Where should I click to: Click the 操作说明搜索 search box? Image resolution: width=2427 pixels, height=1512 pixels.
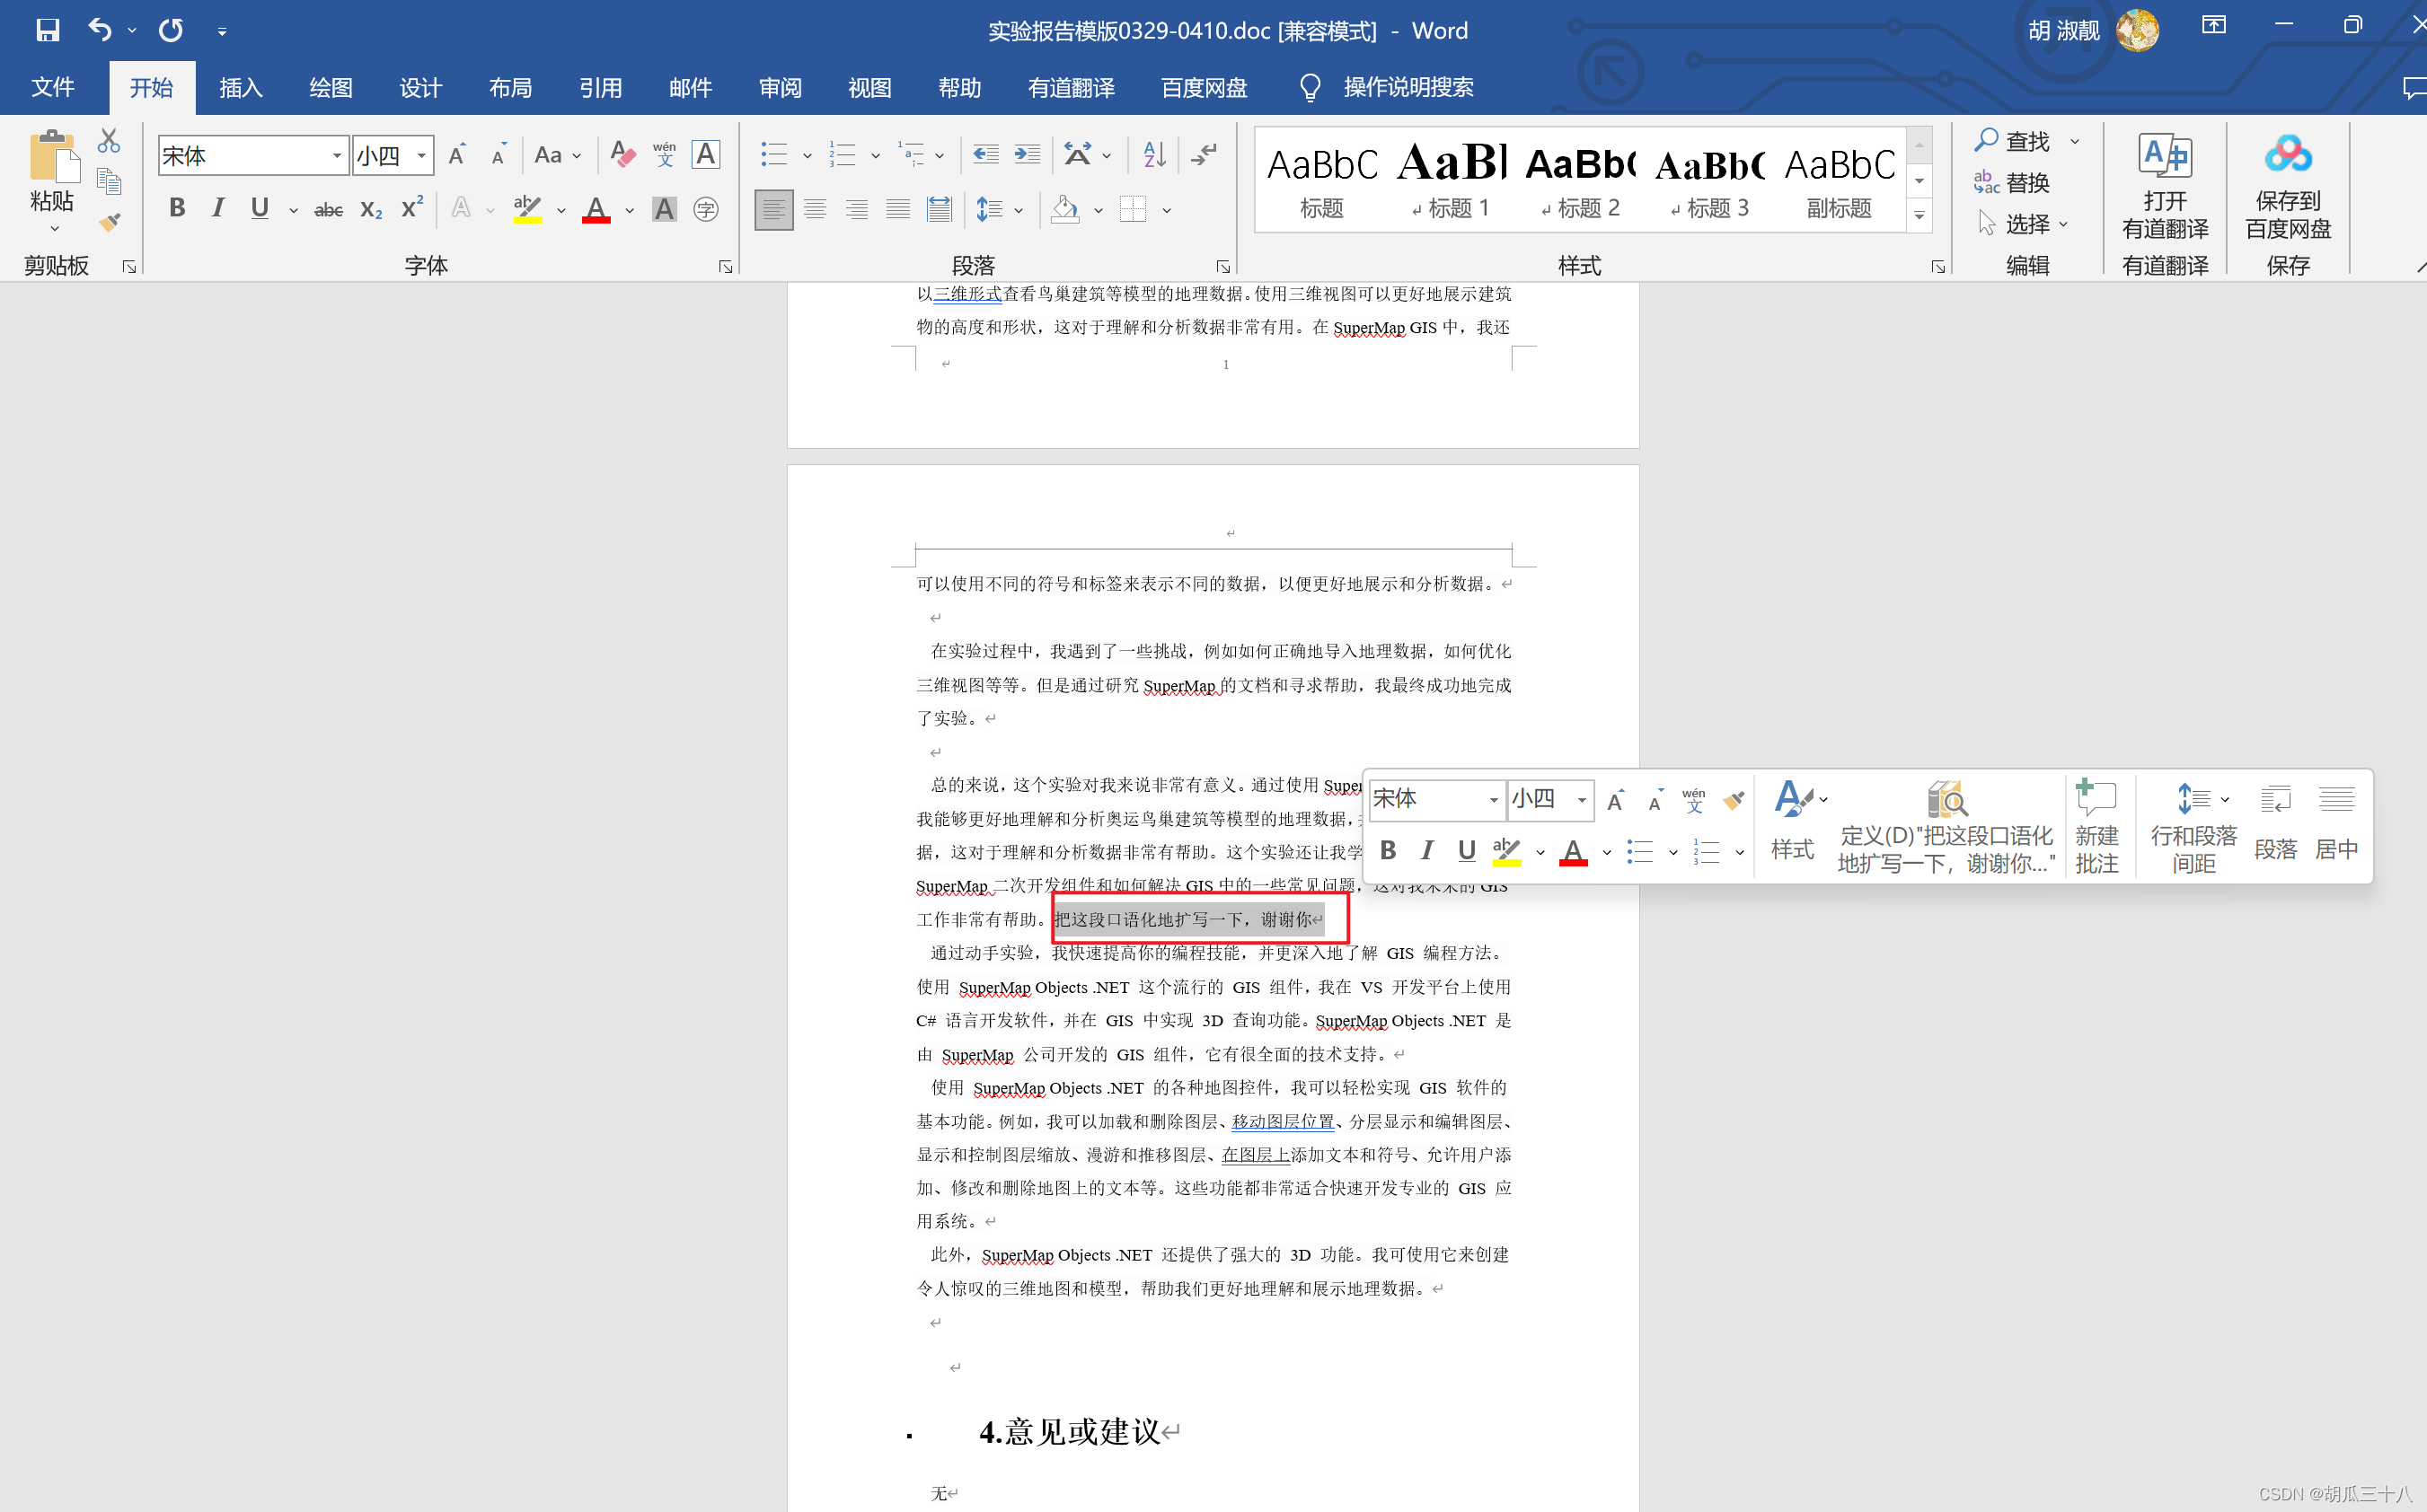1407,88
